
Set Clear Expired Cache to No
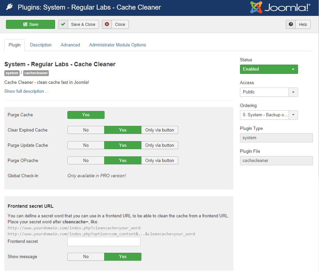86,130
